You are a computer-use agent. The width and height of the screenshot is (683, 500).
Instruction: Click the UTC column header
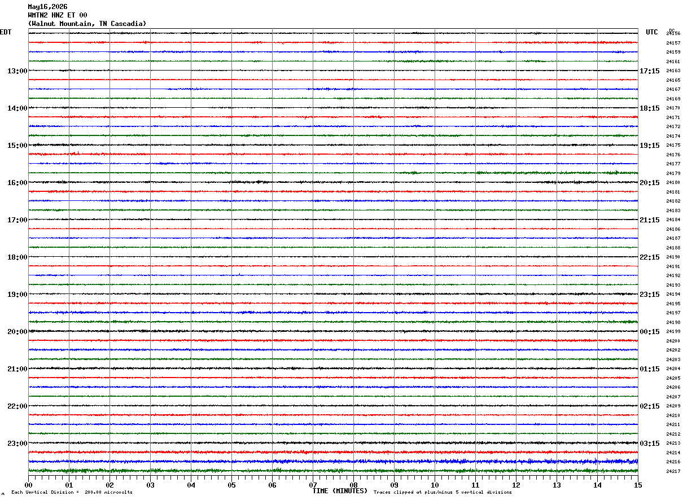652,32
